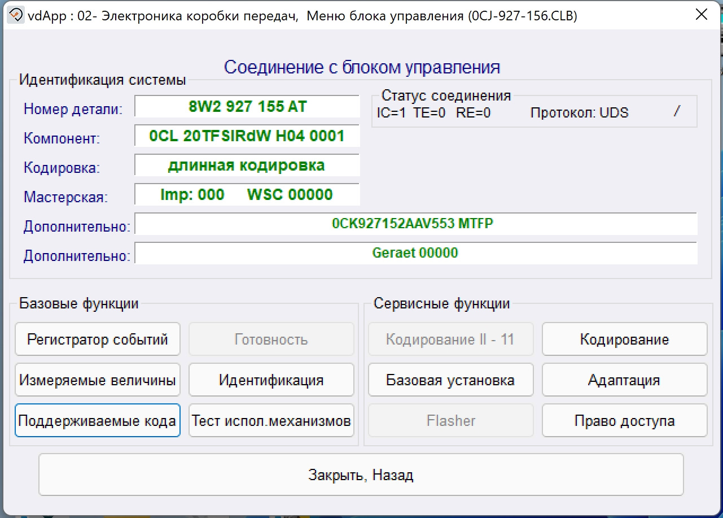
Task: Click the Мастерская field with WSC 00000
Action: tap(247, 195)
